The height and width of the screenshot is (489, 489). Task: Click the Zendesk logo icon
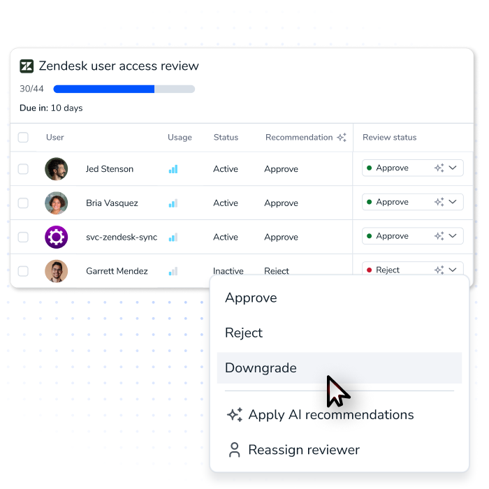[27, 66]
